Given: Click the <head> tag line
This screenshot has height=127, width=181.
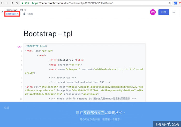Looking at the screenshot, I should 42,55.
